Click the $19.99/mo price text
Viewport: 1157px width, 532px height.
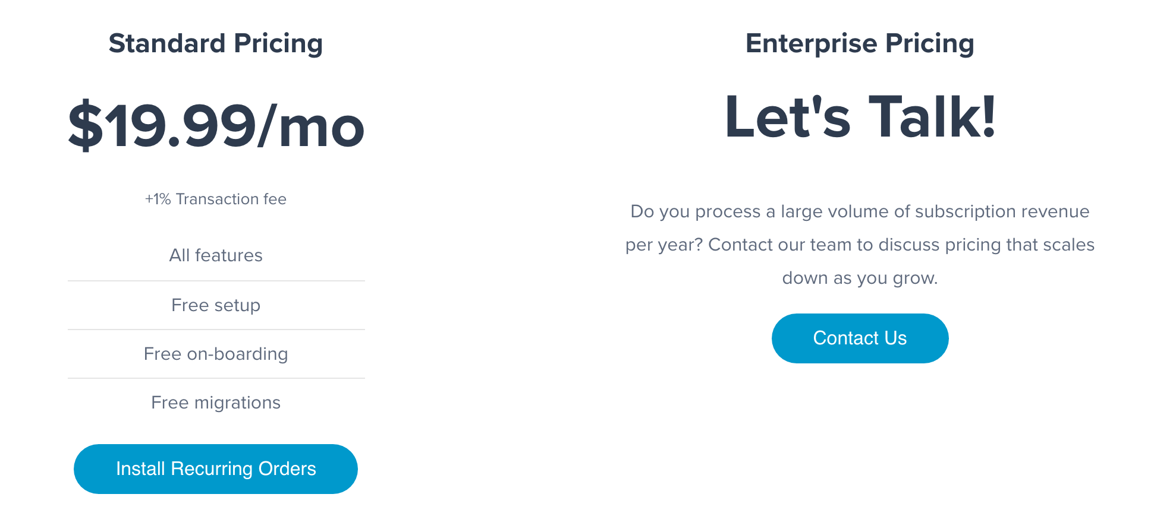click(x=216, y=126)
